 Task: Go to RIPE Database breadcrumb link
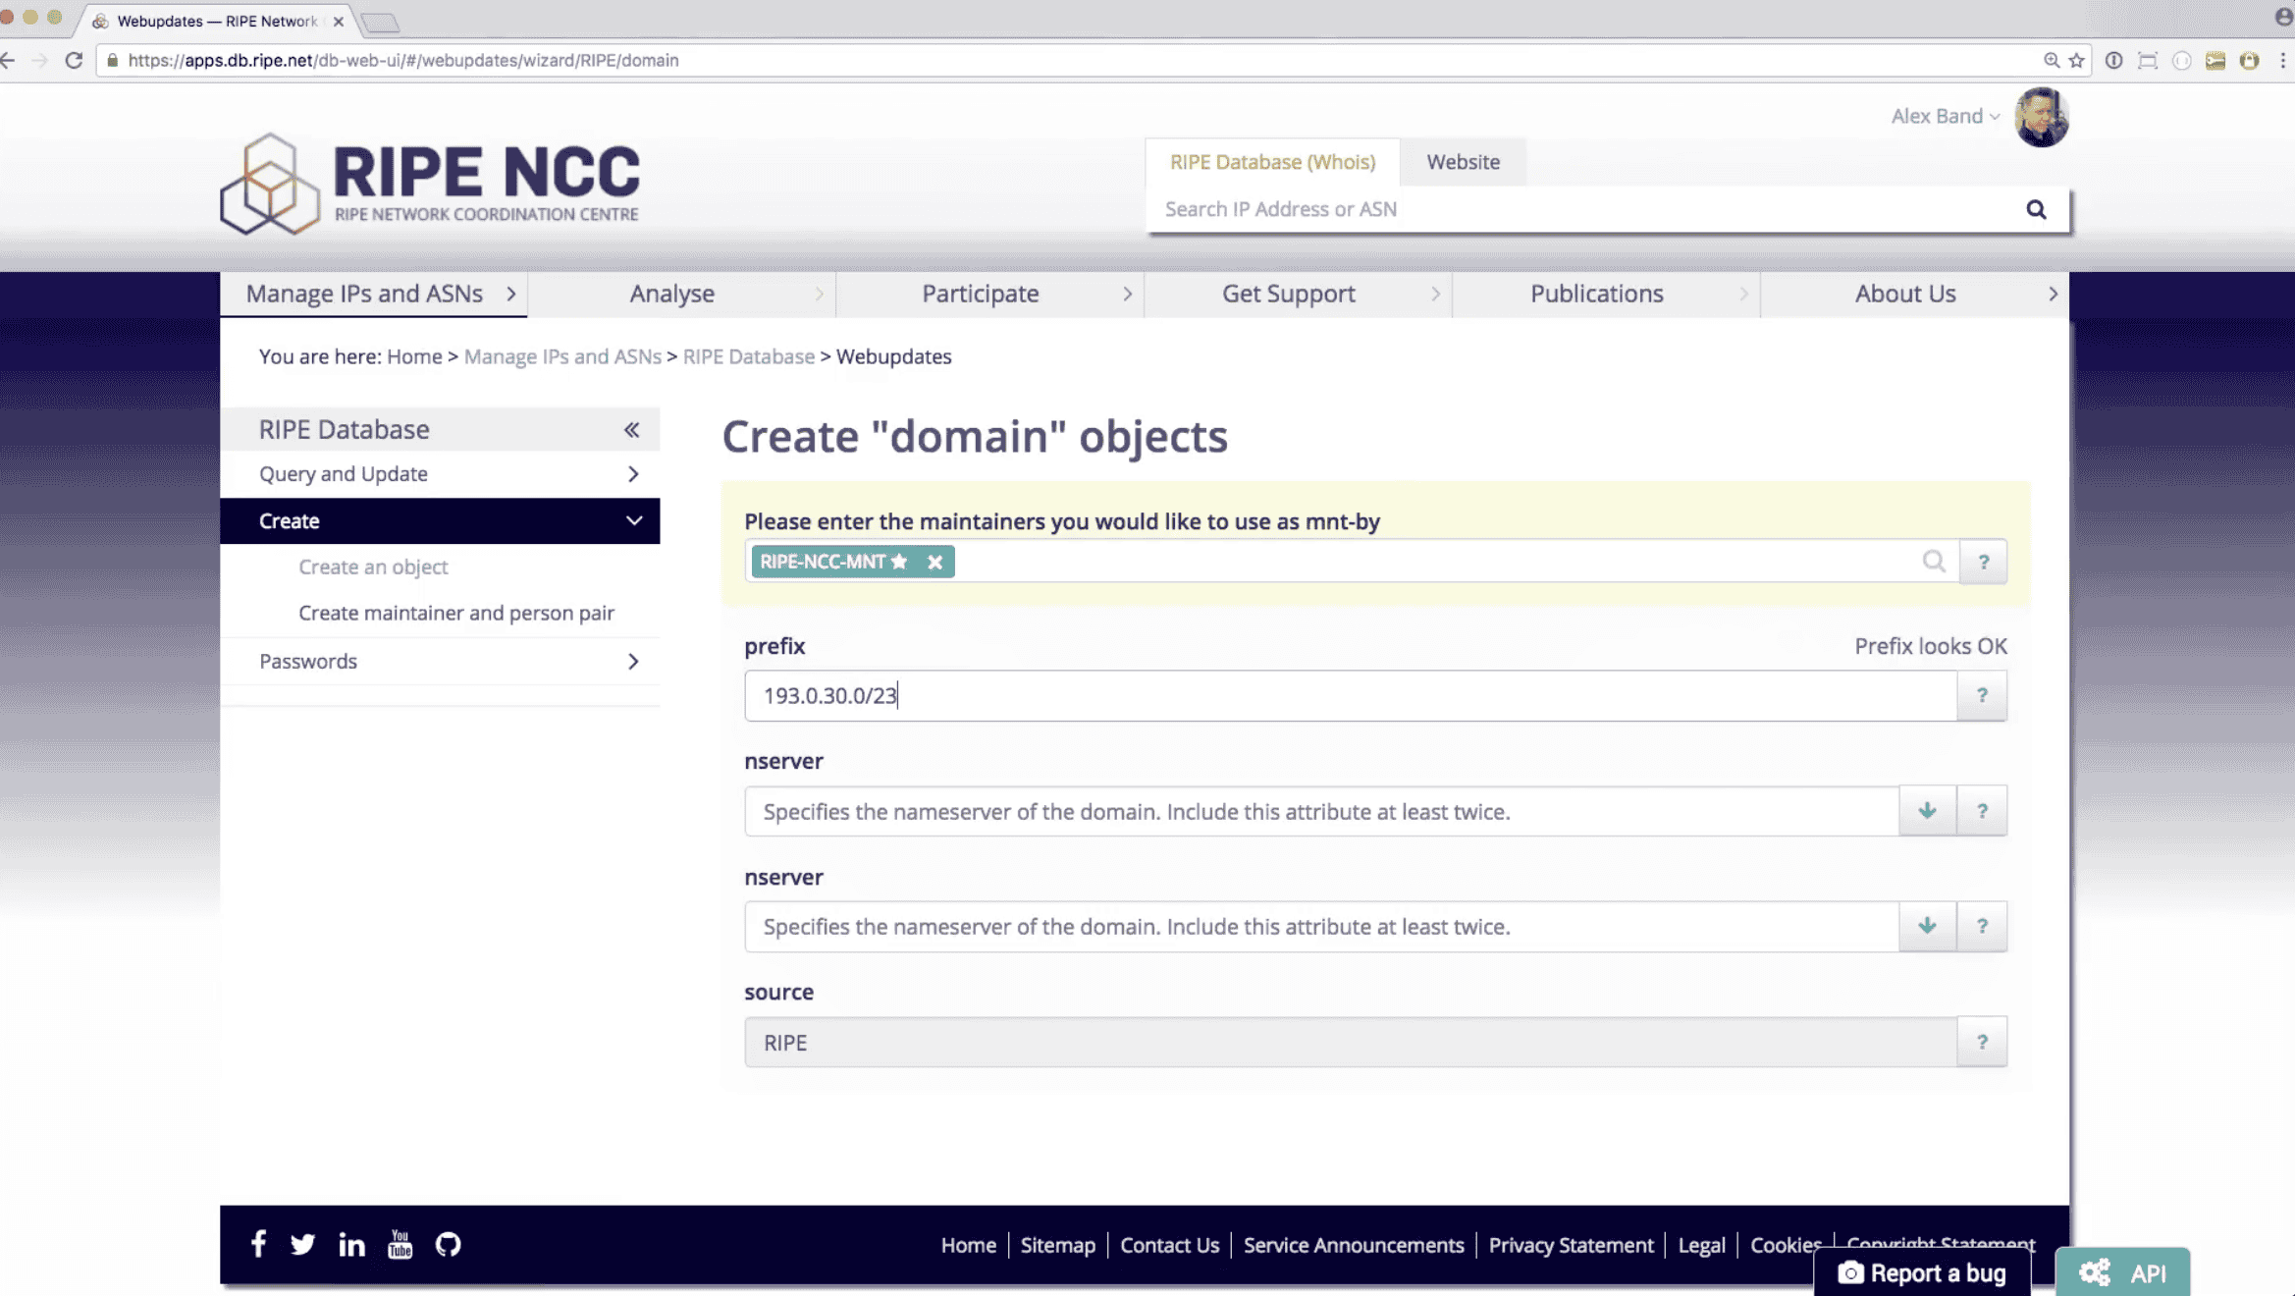[748, 356]
